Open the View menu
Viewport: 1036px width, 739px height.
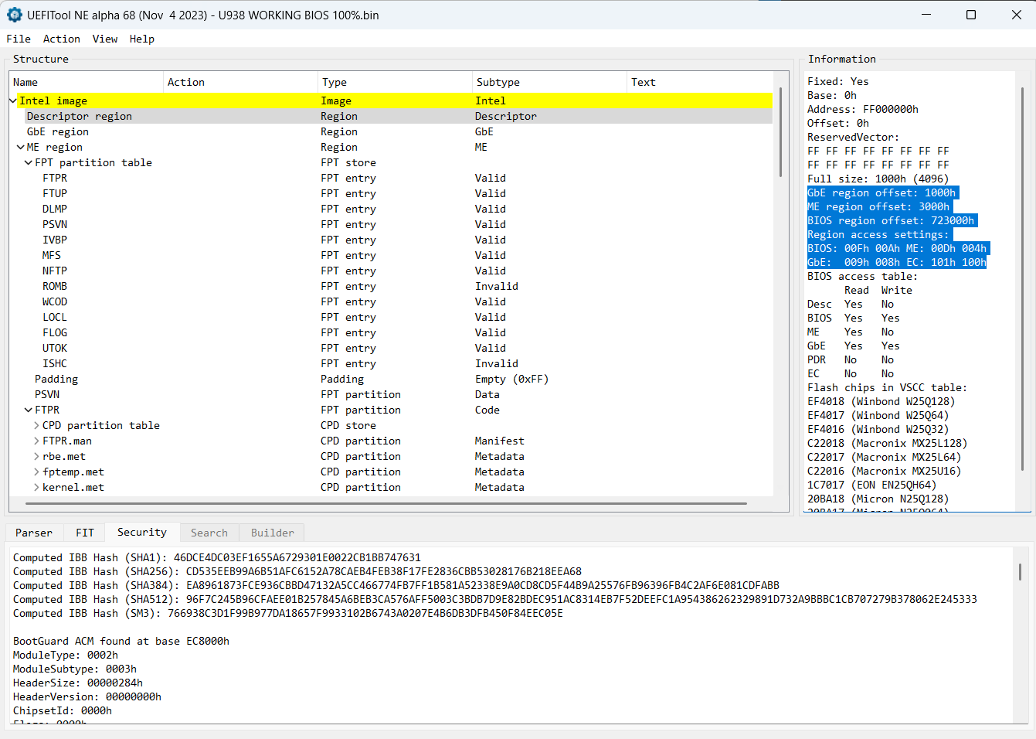click(105, 39)
